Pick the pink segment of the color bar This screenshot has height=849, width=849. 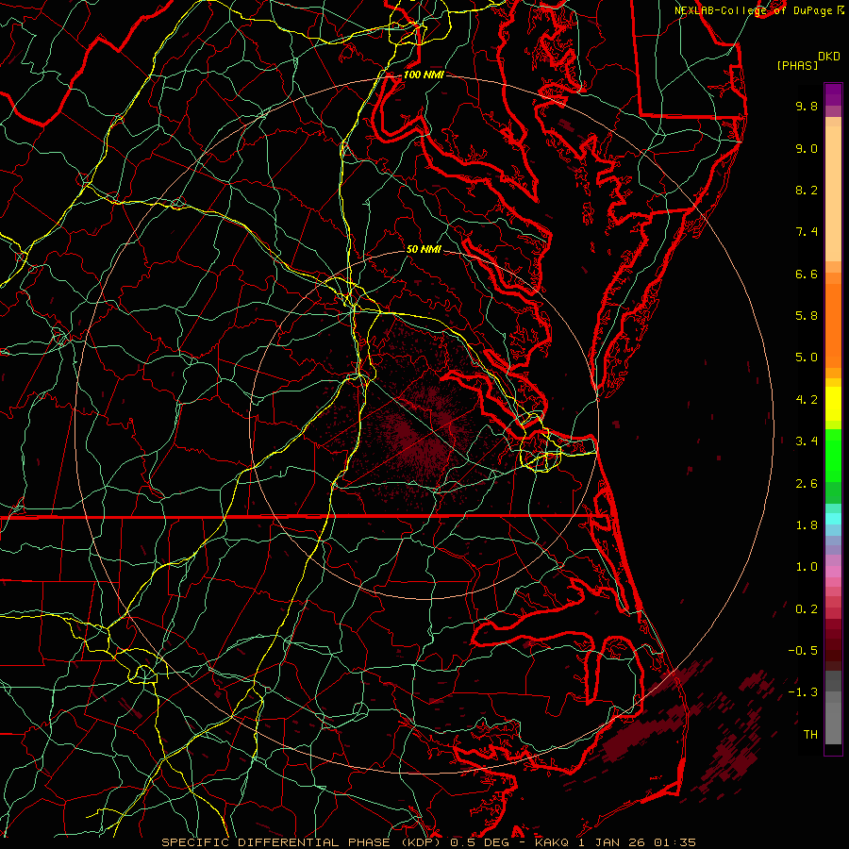click(x=833, y=572)
